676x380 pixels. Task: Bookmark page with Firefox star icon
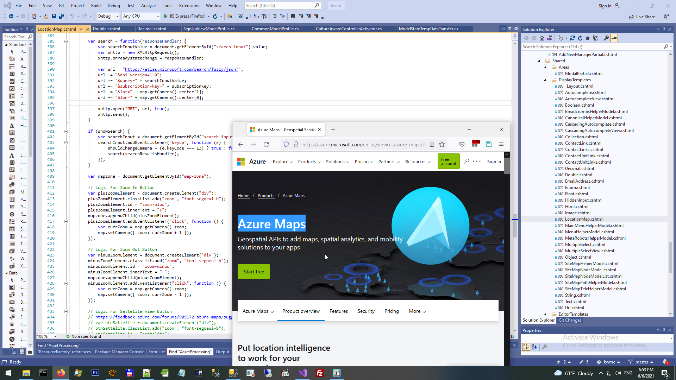click(x=442, y=145)
